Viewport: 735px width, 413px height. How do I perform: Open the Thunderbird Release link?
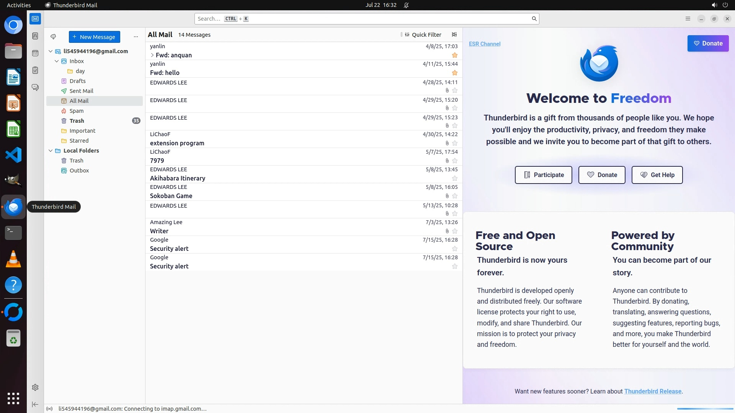653,391
